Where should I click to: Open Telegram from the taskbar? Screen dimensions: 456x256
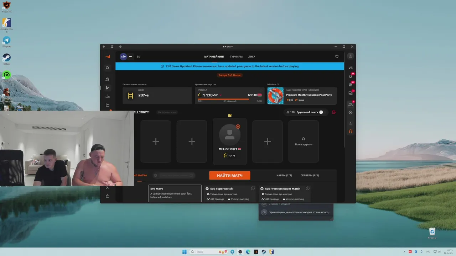pos(232,252)
